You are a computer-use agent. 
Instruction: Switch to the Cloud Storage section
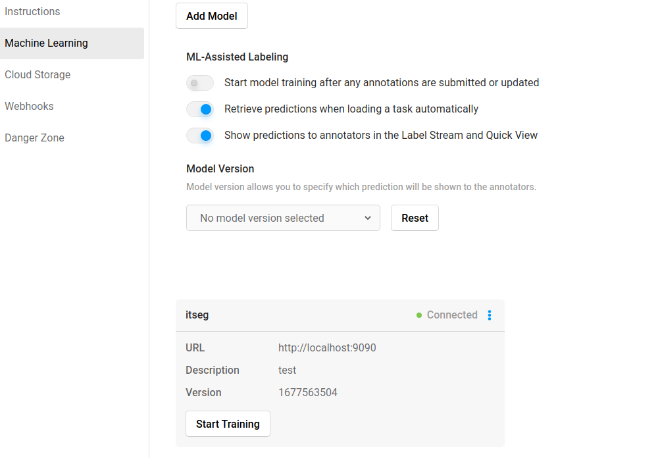click(x=38, y=74)
